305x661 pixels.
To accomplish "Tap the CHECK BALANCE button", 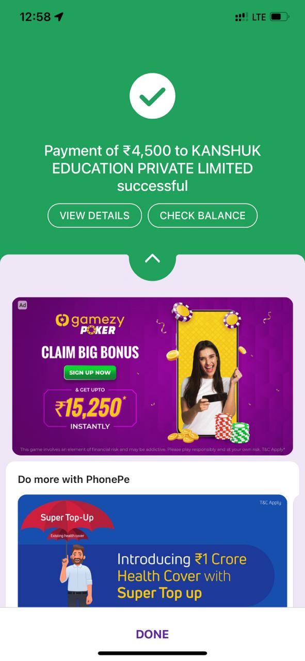I will pyautogui.click(x=202, y=215).
